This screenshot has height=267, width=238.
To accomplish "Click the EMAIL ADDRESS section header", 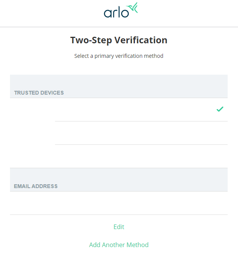I will point(36,186).
